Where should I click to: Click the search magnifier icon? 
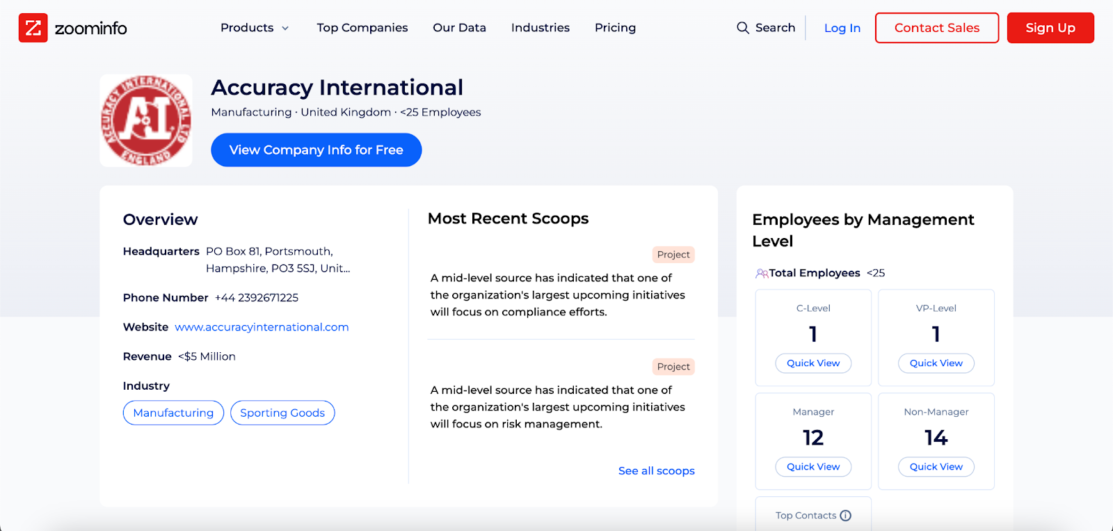click(743, 28)
